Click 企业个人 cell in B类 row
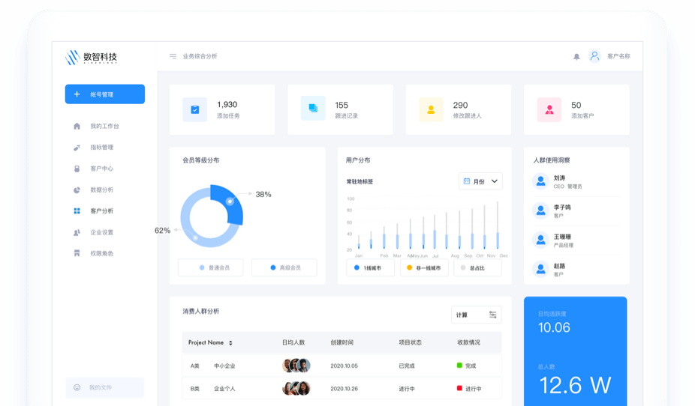This screenshot has width=695, height=406. coord(224,389)
